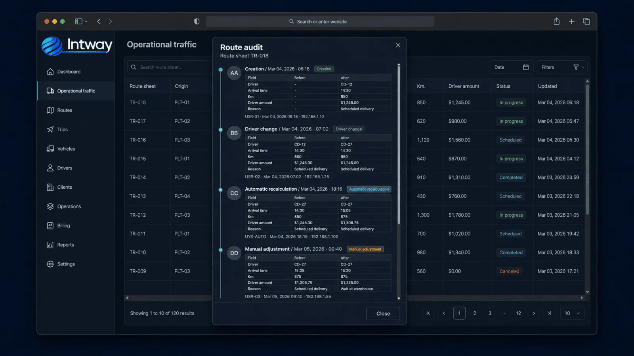Click $1,780.00 driver amount cell
Screen dimensions: 634x356
click(x=459, y=215)
